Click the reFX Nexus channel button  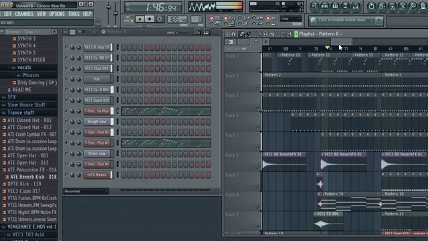tap(97, 175)
